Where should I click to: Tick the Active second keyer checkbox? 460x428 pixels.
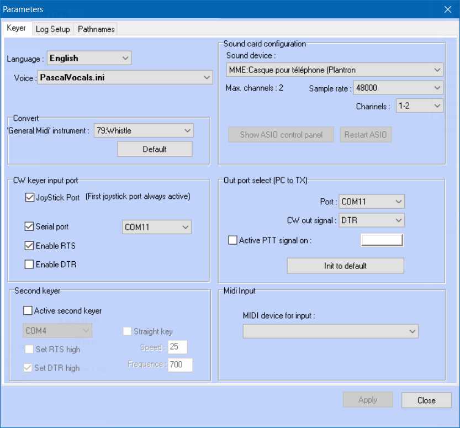click(x=28, y=311)
